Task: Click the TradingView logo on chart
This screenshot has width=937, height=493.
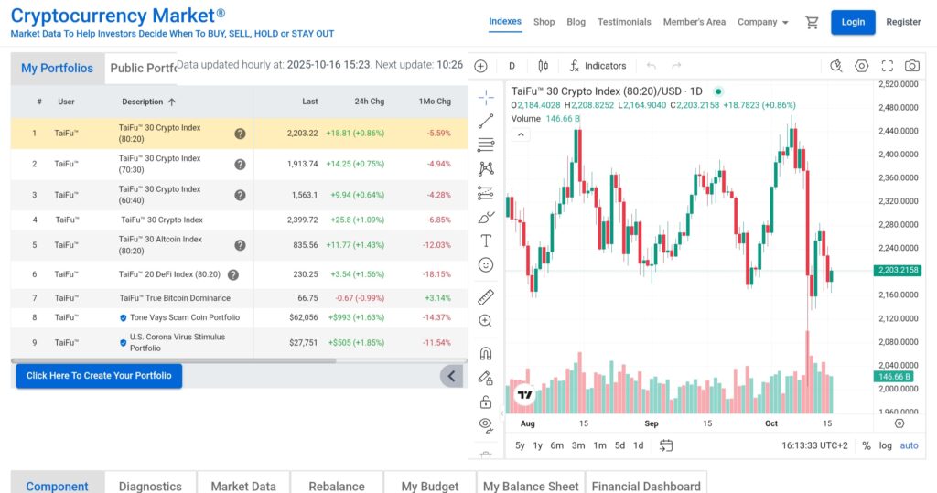Action: tap(524, 395)
